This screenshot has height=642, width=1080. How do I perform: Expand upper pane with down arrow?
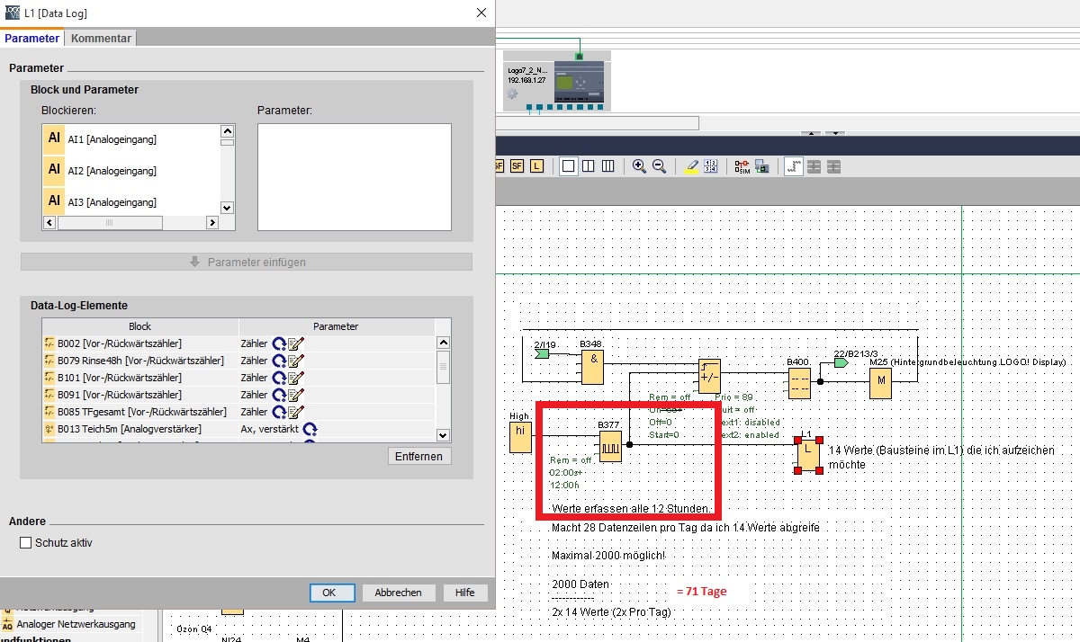coord(835,133)
